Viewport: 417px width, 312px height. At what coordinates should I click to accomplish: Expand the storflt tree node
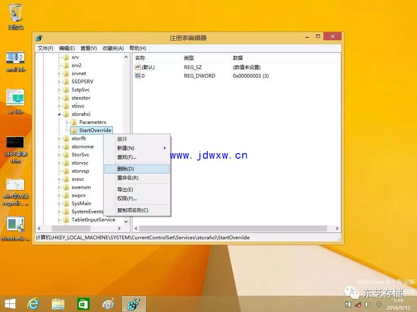tap(59, 139)
